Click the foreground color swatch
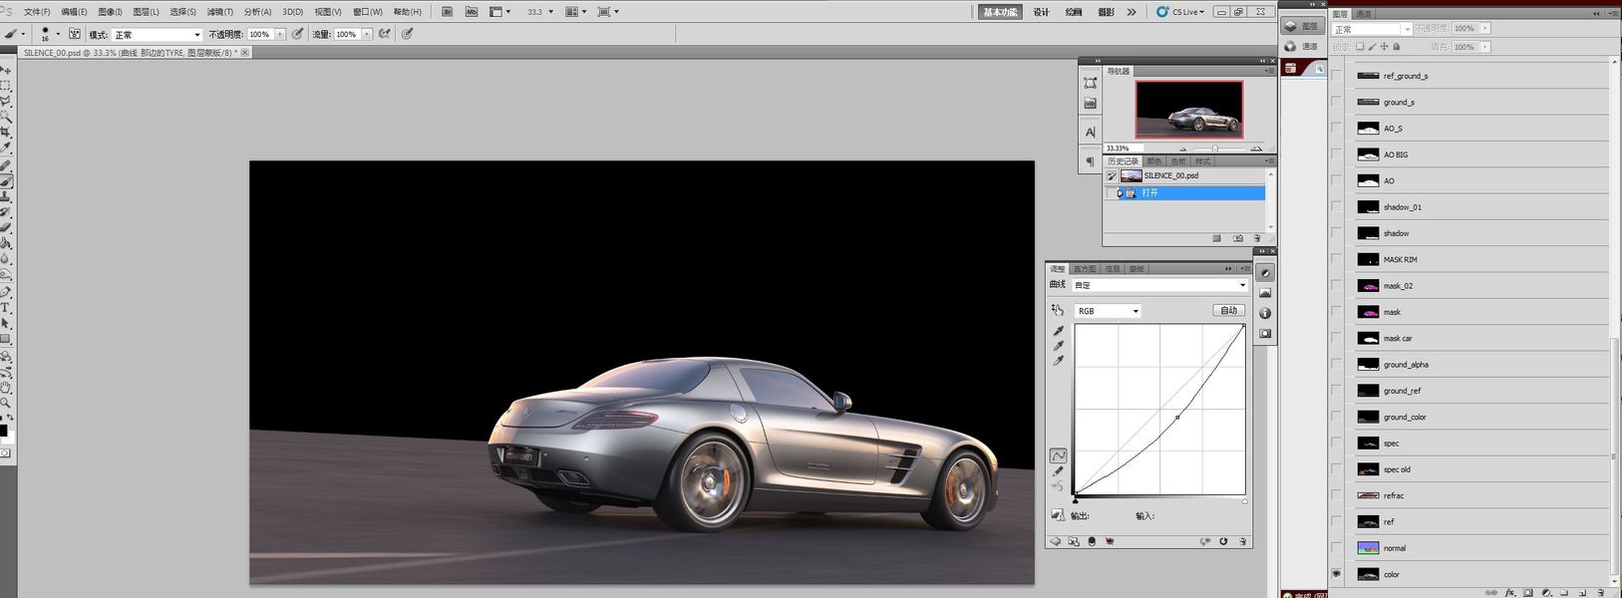This screenshot has width=1622, height=598. tap(3, 431)
